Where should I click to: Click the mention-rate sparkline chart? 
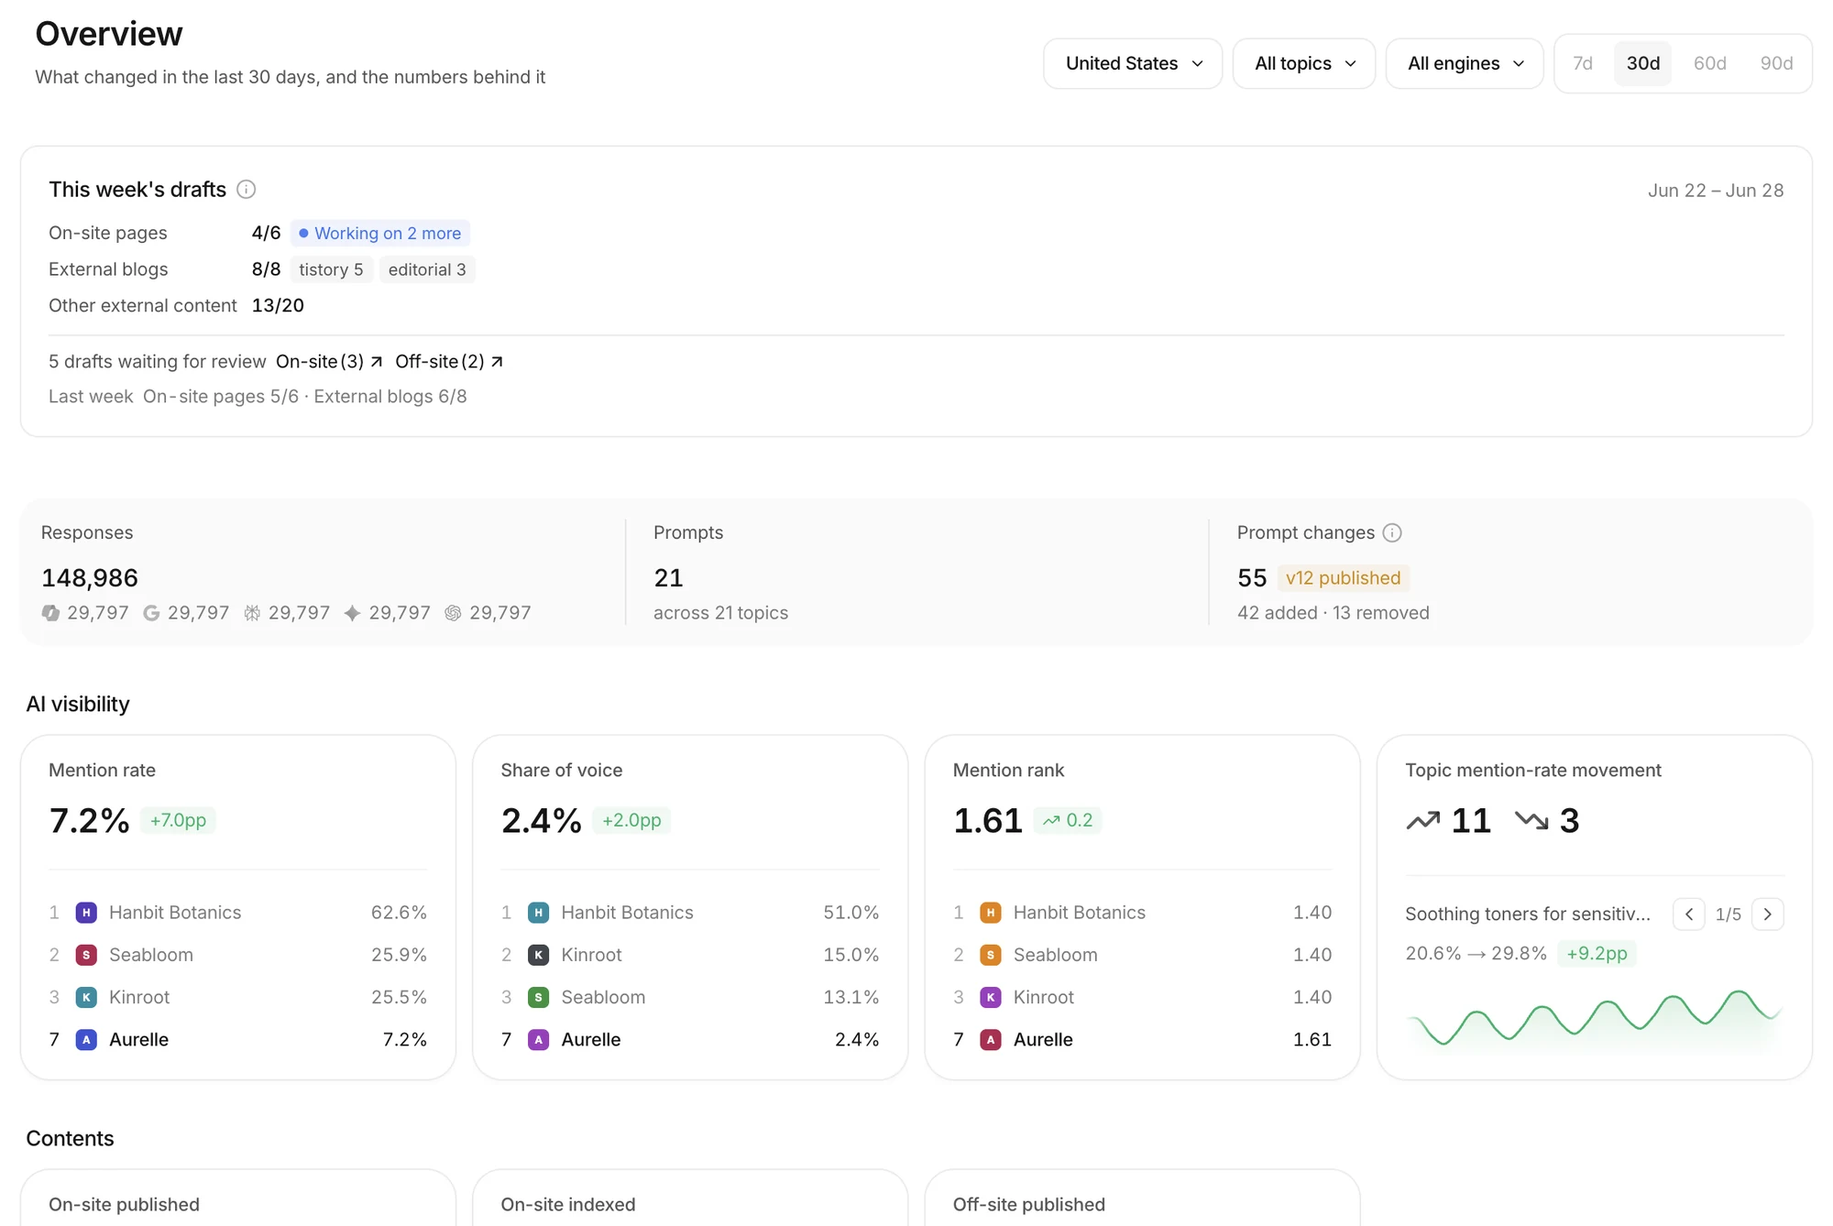(x=1594, y=1018)
